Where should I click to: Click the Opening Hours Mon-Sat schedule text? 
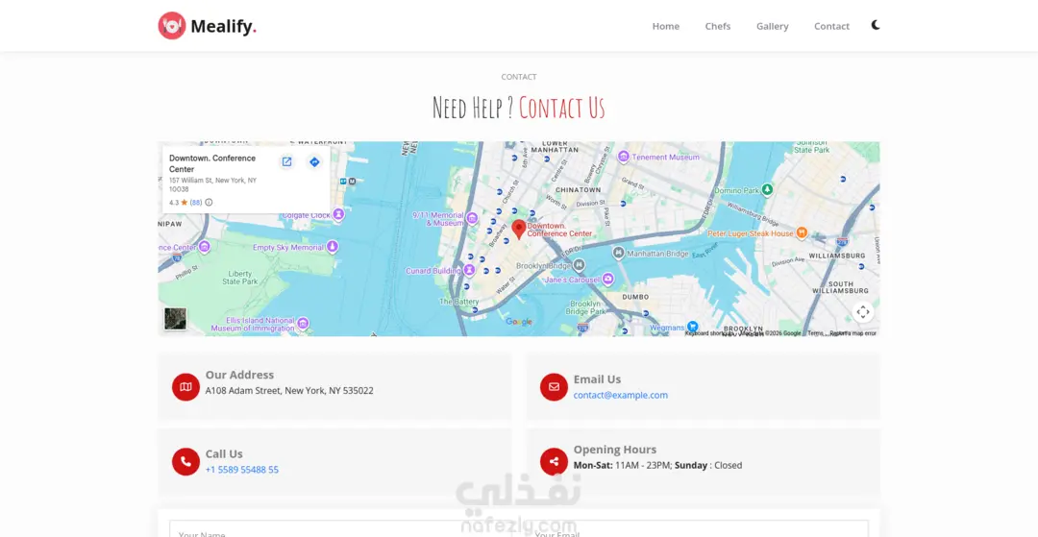tap(657, 465)
